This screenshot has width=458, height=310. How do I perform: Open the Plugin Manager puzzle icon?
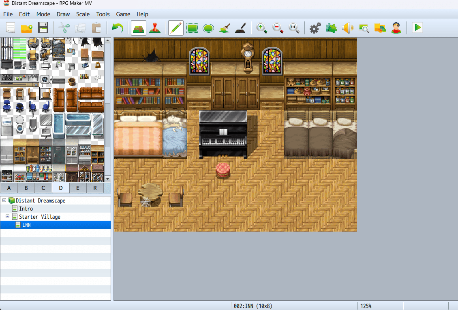331,28
